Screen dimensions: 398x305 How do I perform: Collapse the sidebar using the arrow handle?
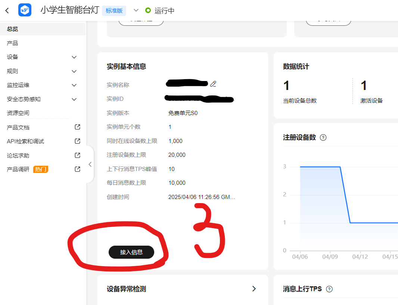pyautogui.click(x=90, y=164)
